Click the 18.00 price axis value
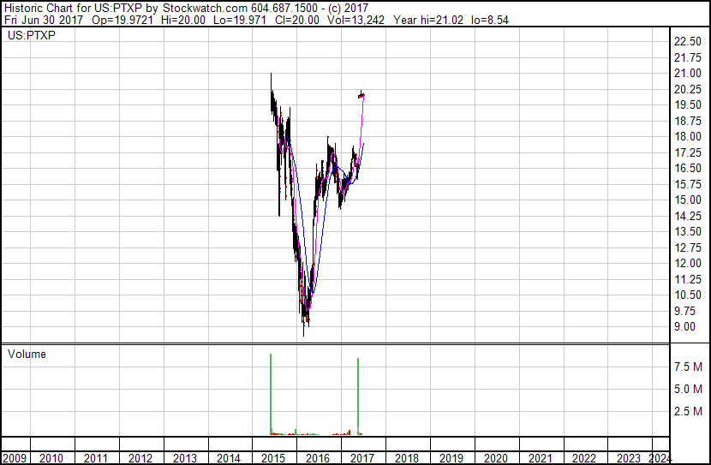Image resolution: width=711 pixels, height=465 pixels. click(688, 136)
